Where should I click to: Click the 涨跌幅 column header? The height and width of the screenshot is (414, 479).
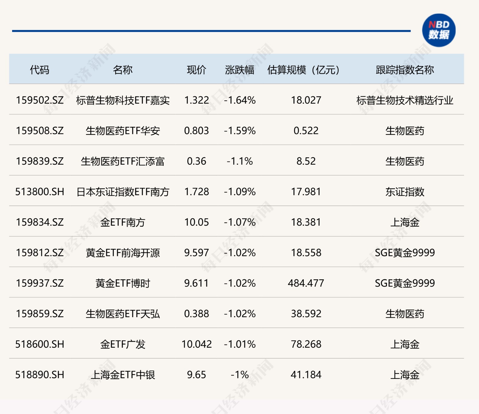pos(239,70)
